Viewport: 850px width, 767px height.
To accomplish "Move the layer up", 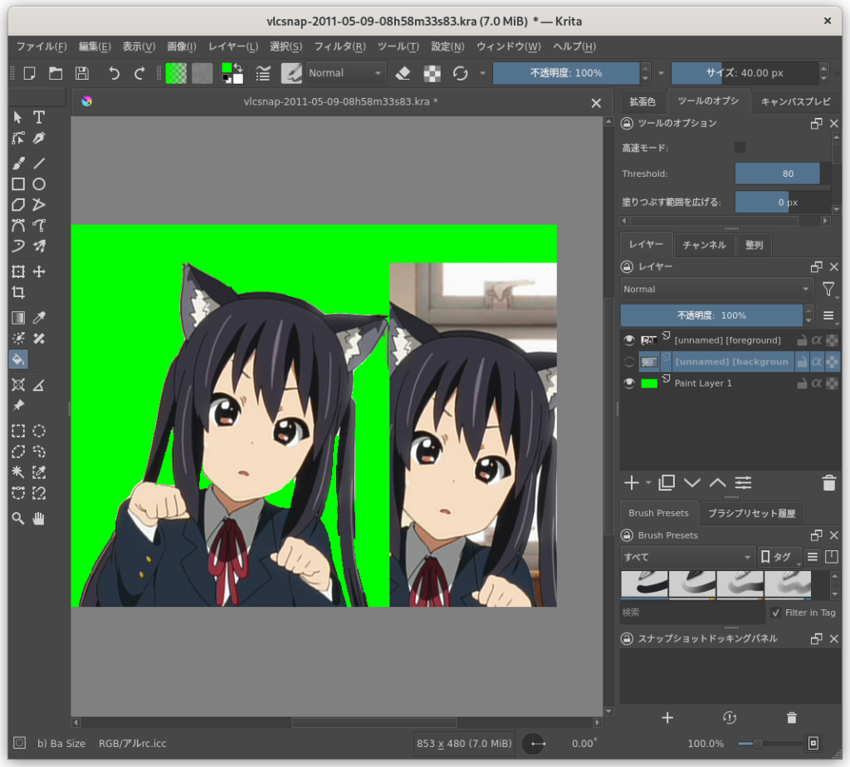I will [718, 482].
